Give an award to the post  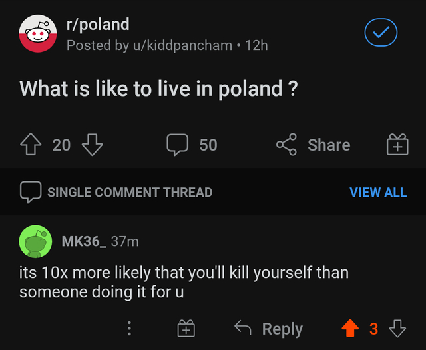click(x=397, y=145)
